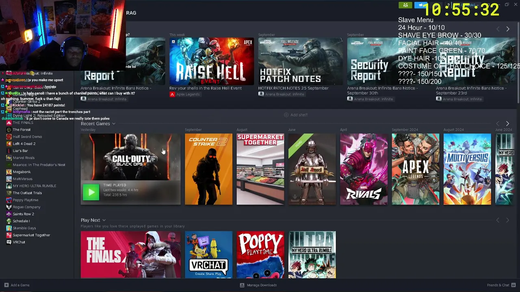Click the Raise Hell Event news banner

(212, 61)
